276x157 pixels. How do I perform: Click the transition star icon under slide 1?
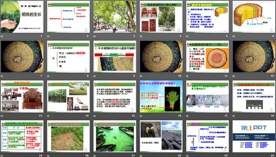tap(2, 36)
